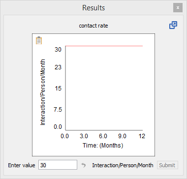The height and width of the screenshot is (179, 187).
Task: Click the 23 tick on the y-axis
Action: [x=58, y=67]
